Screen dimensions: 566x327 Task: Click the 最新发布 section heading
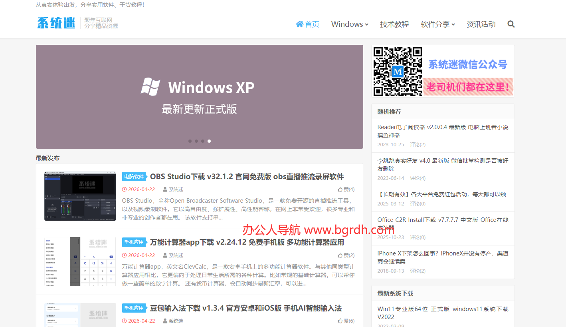(47, 158)
